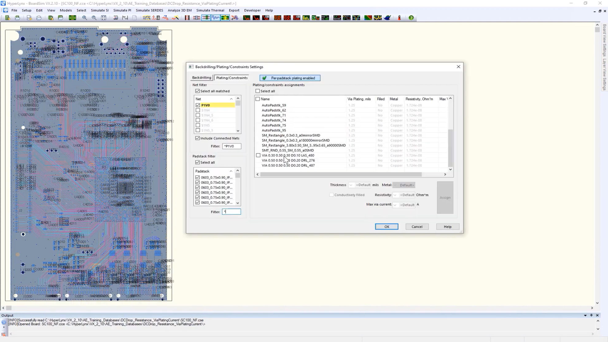Switch to the Backdrilling tab
The height and width of the screenshot is (342, 608).
pos(201,78)
